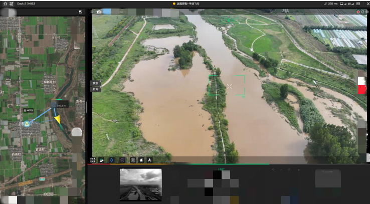Open the list menu icon above the video
The width and height of the screenshot is (370, 204).
(x=93, y=12)
